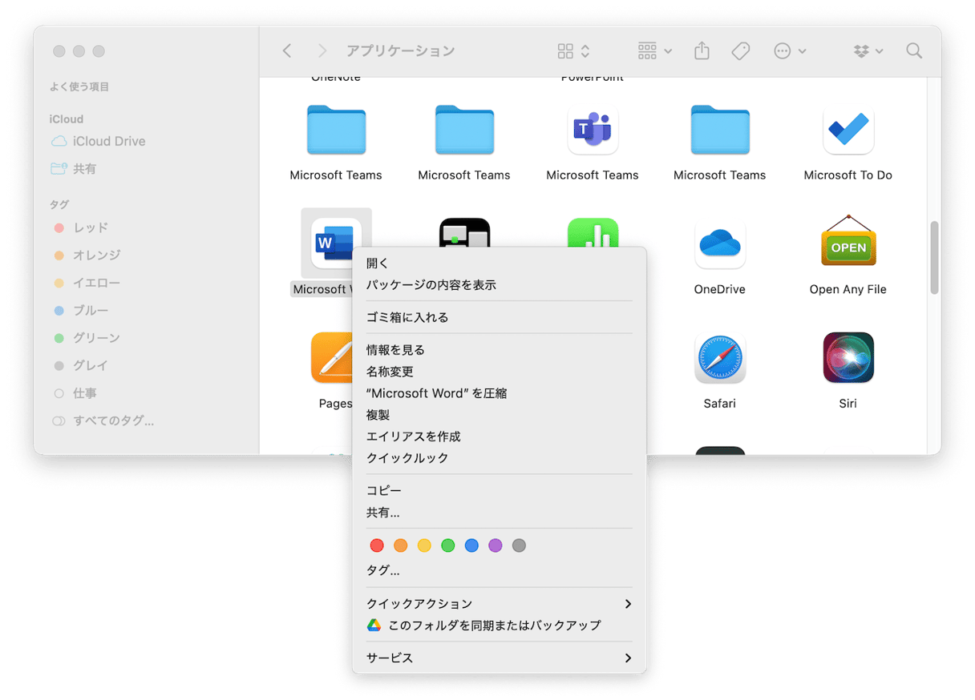Click the Share icon in Finder toolbar
This screenshot has height=700, width=975.
click(702, 51)
